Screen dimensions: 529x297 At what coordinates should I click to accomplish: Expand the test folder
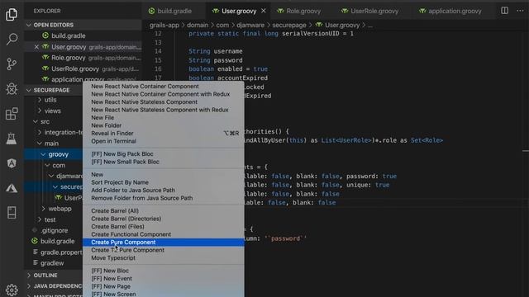coord(50,220)
